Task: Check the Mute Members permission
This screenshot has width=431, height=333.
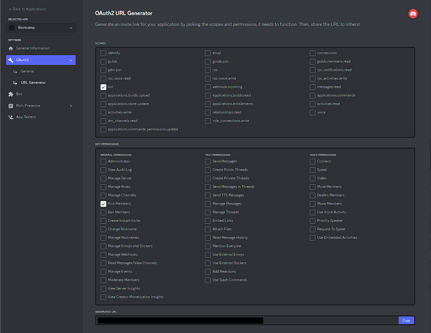Action: click(313, 187)
